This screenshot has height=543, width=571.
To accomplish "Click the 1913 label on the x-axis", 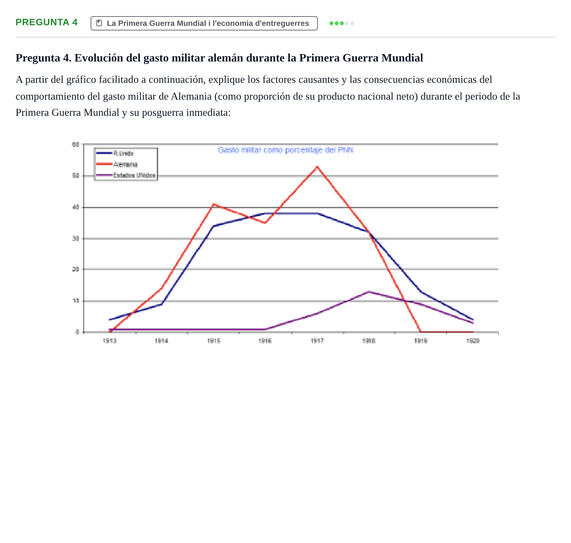I will 109,341.
